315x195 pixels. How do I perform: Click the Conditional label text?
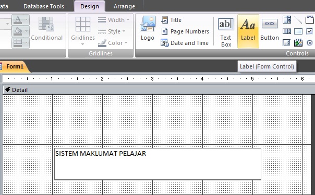point(47,38)
